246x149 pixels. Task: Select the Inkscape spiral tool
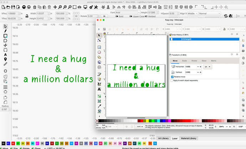point(99,67)
